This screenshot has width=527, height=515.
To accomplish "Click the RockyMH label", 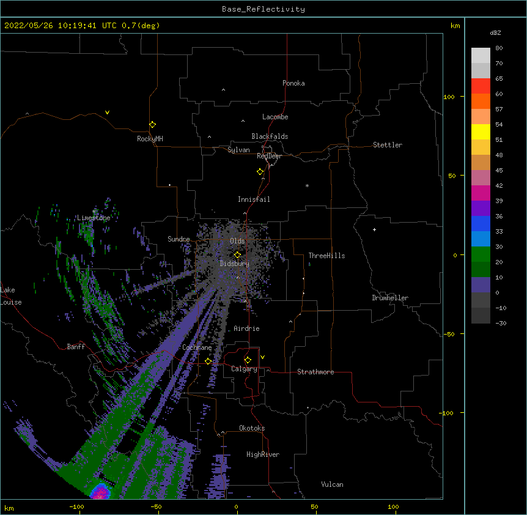I will point(150,139).
